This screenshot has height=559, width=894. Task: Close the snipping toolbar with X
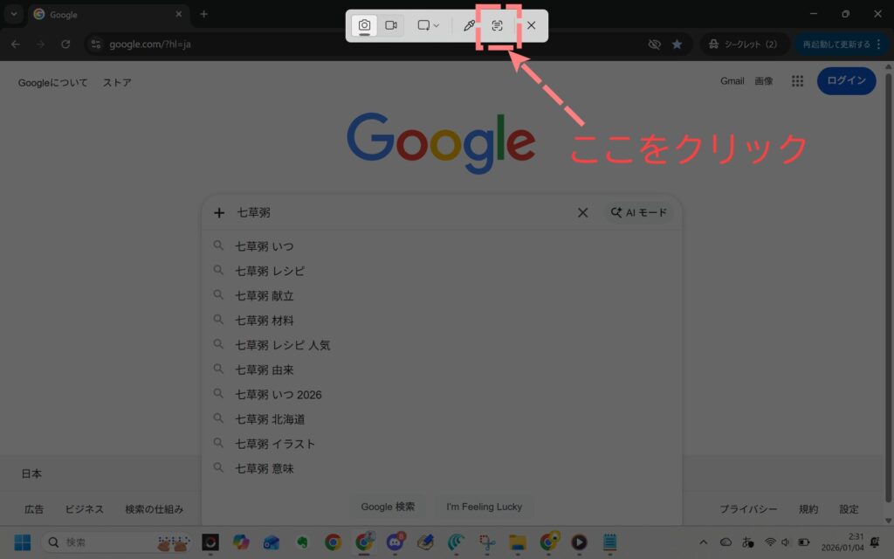click(x=531, y=25)
